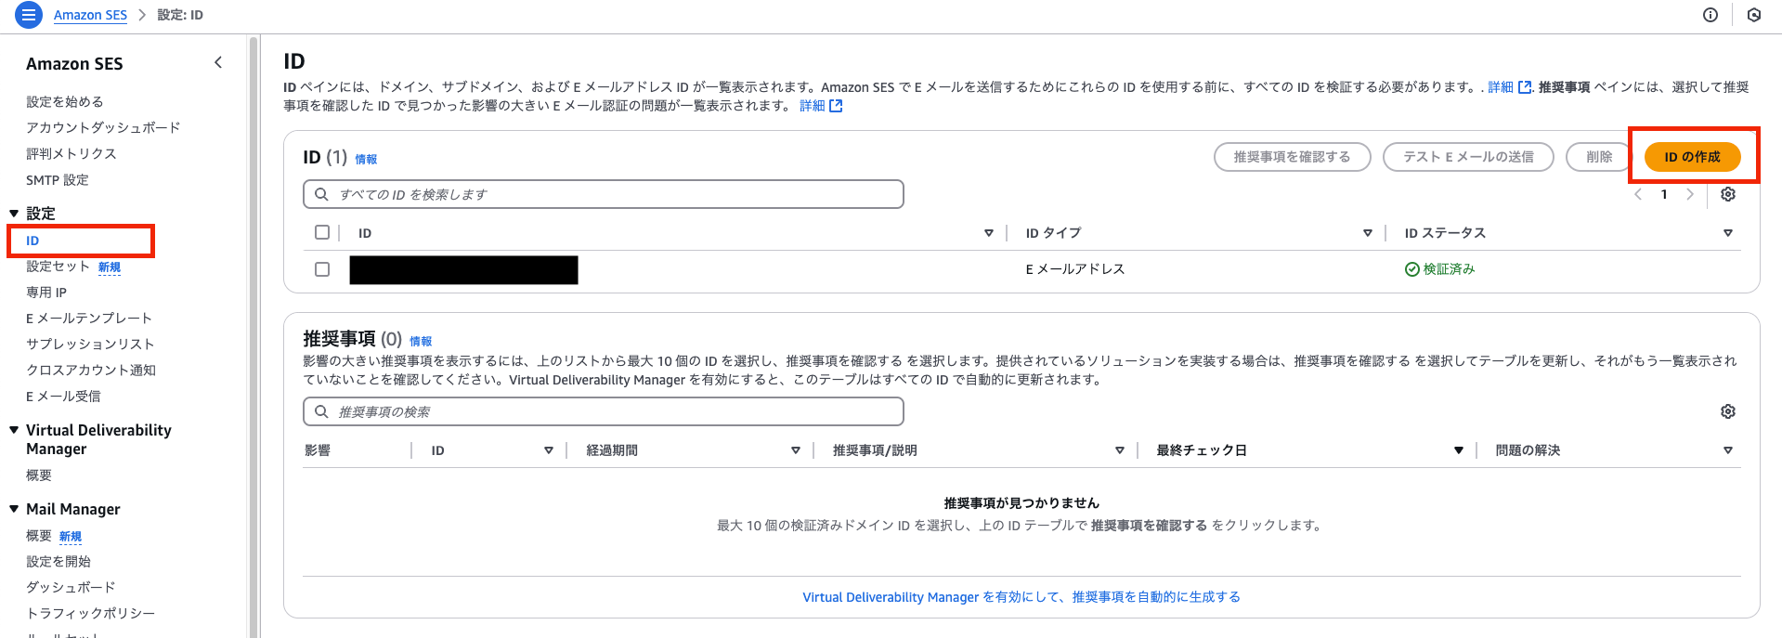
Task: Click the info circle icon in top bar
Action: 1710,15
